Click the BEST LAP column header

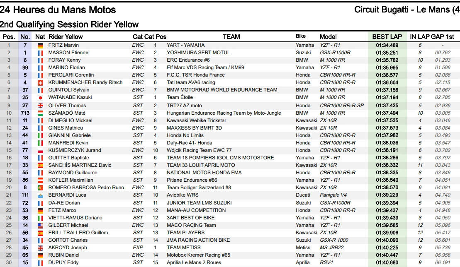(x=387, y=36)
